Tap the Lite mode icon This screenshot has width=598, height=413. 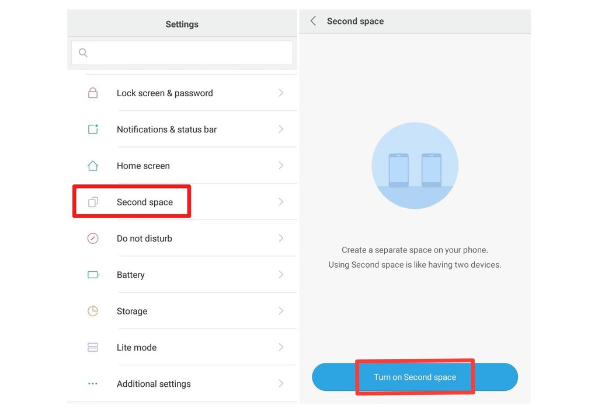click(x=93, y=348)
